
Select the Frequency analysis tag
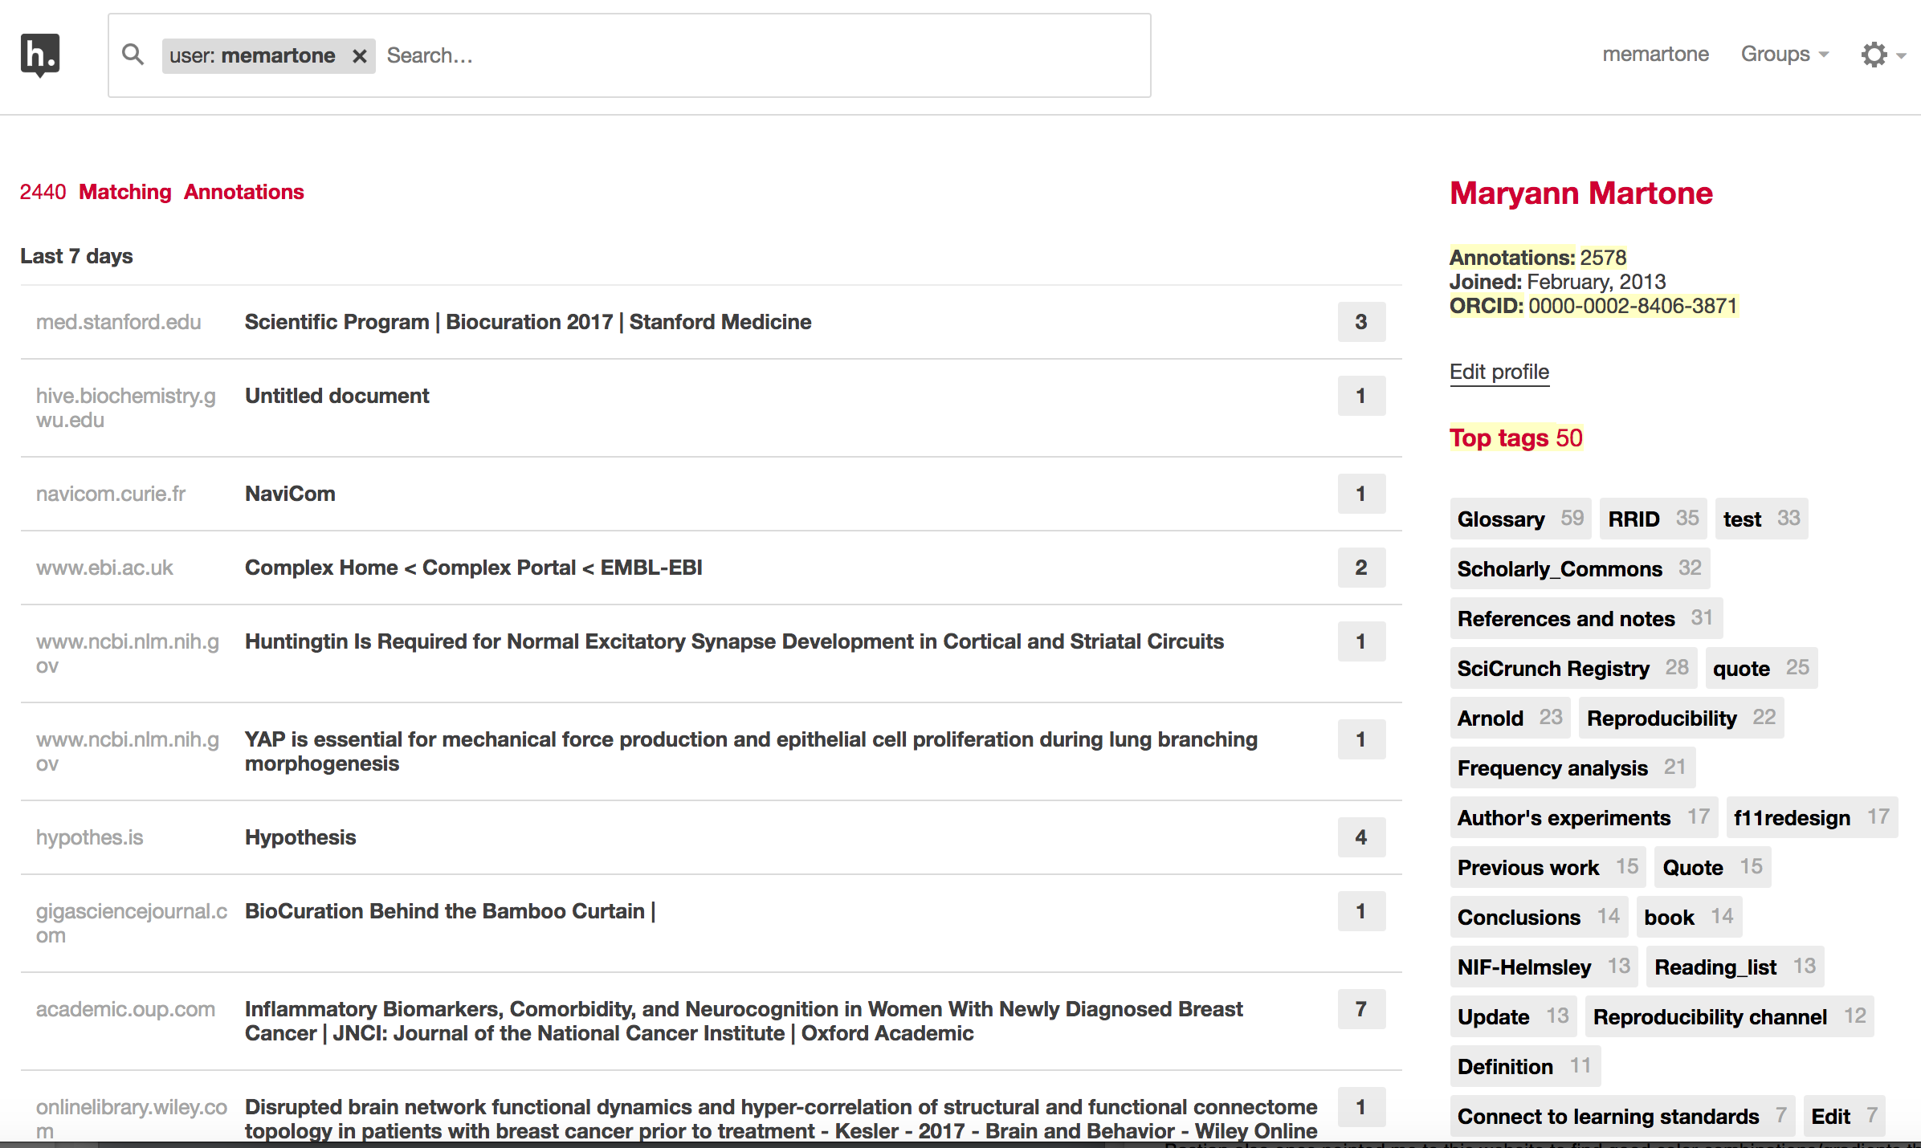[1572, 767]
